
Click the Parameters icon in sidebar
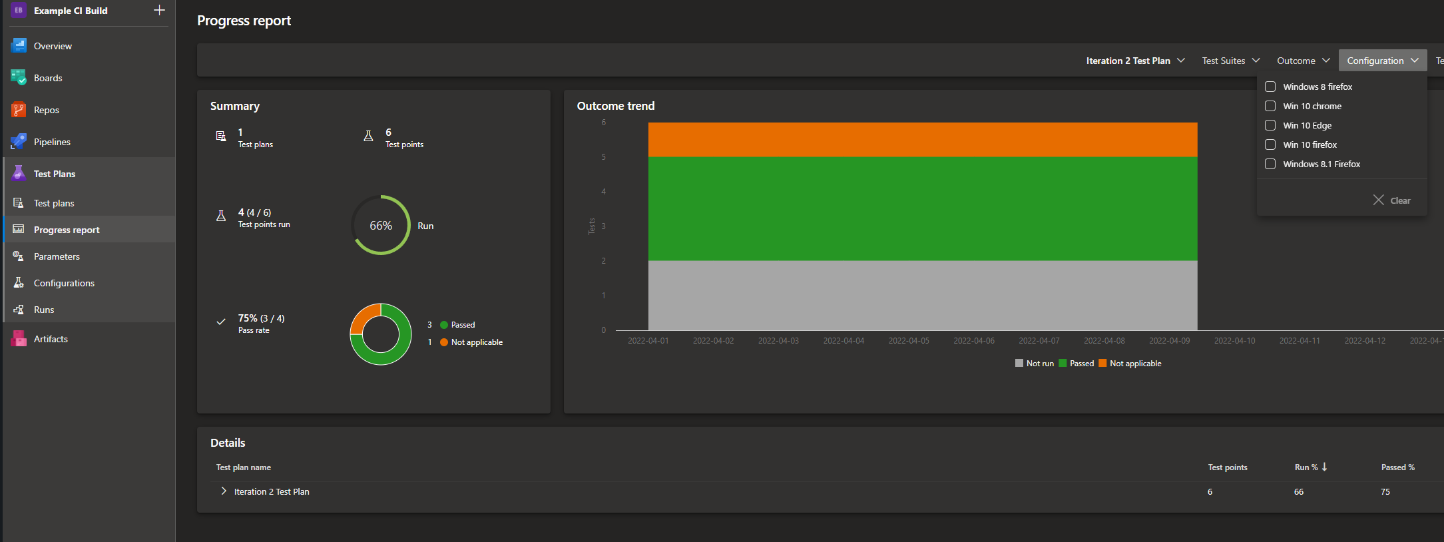pos(19,256)
